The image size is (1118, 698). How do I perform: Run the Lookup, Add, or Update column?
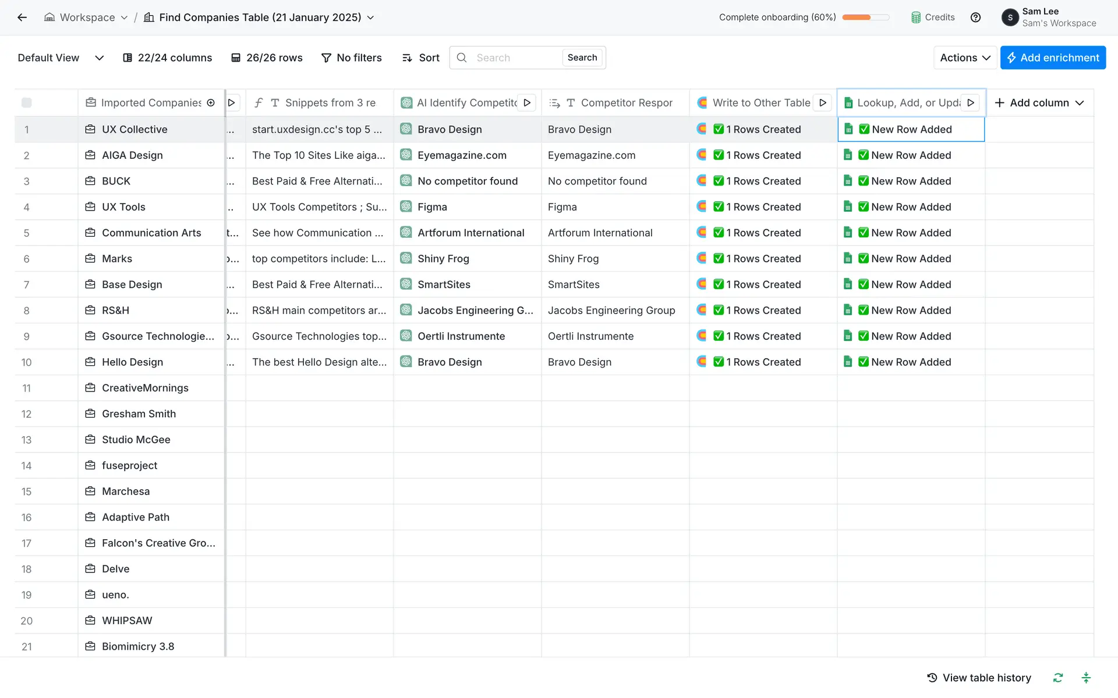(971, 103)
